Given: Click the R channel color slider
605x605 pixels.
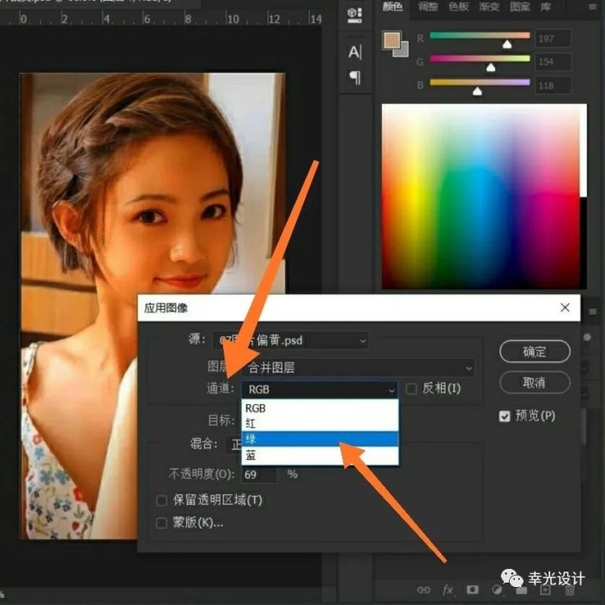Looking at the screenshot, I should click(x=480, y=35).
